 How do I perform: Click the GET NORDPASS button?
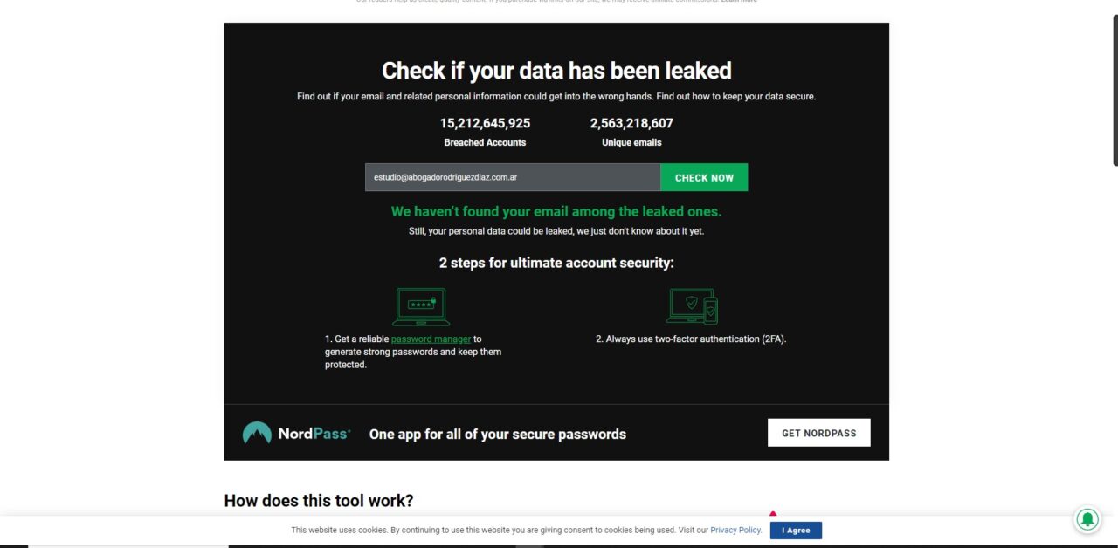click(818, 433)
